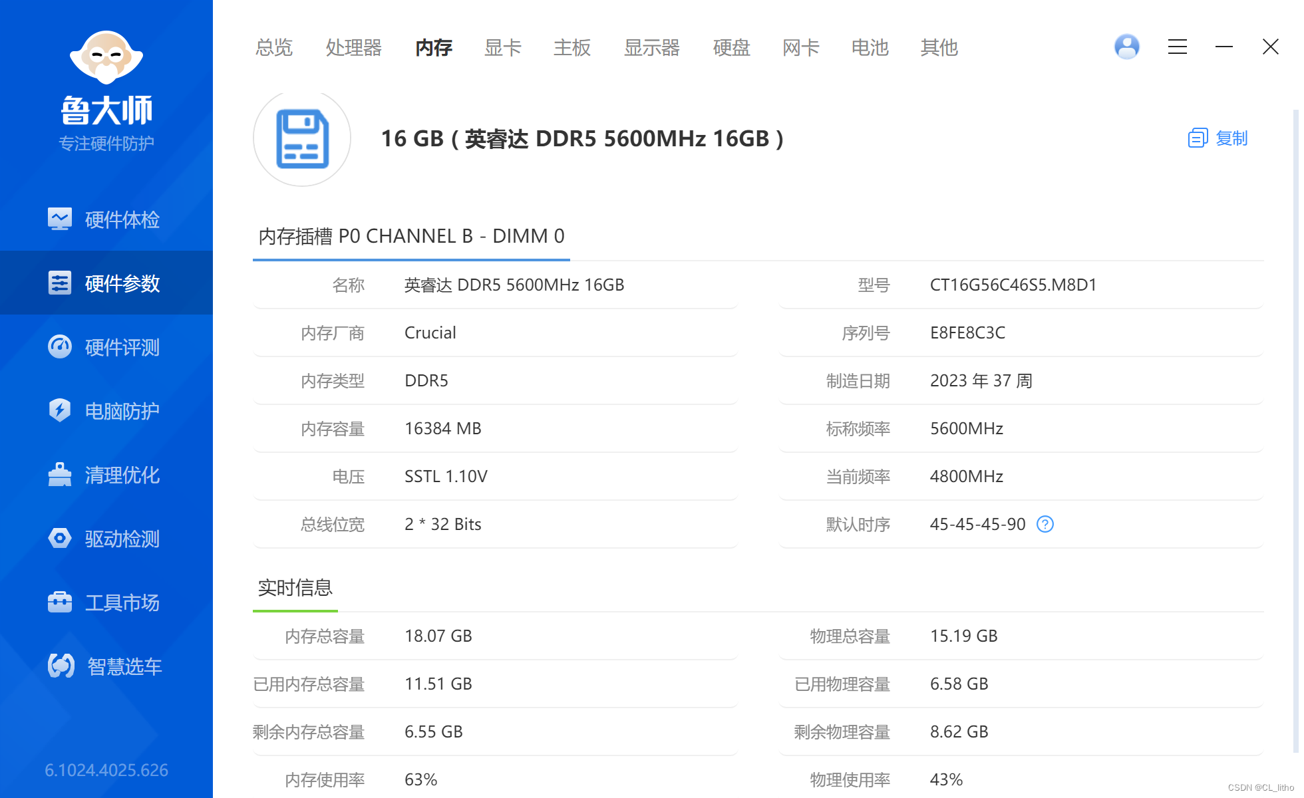Click the 清理优化 cleaning brush icon
Image resolution: width=1304 pixels, height=798 pixels.
pyautogui.click(x=59, y=474)
